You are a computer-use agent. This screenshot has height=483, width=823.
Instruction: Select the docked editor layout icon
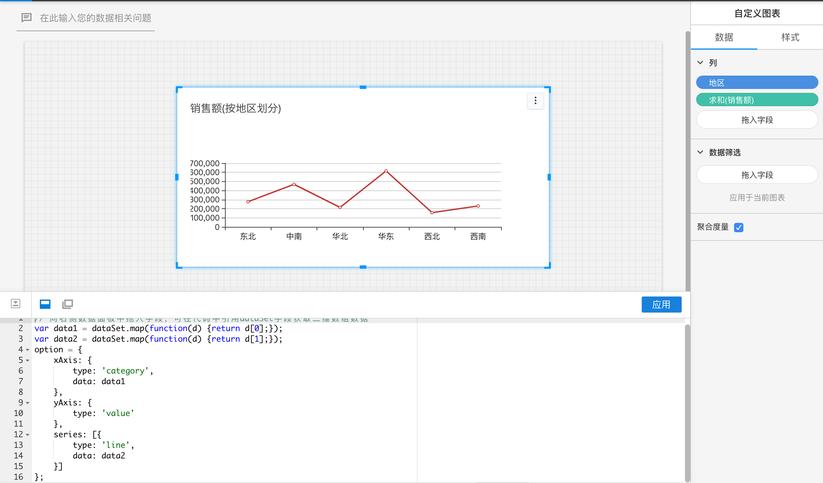coord(45,304)
